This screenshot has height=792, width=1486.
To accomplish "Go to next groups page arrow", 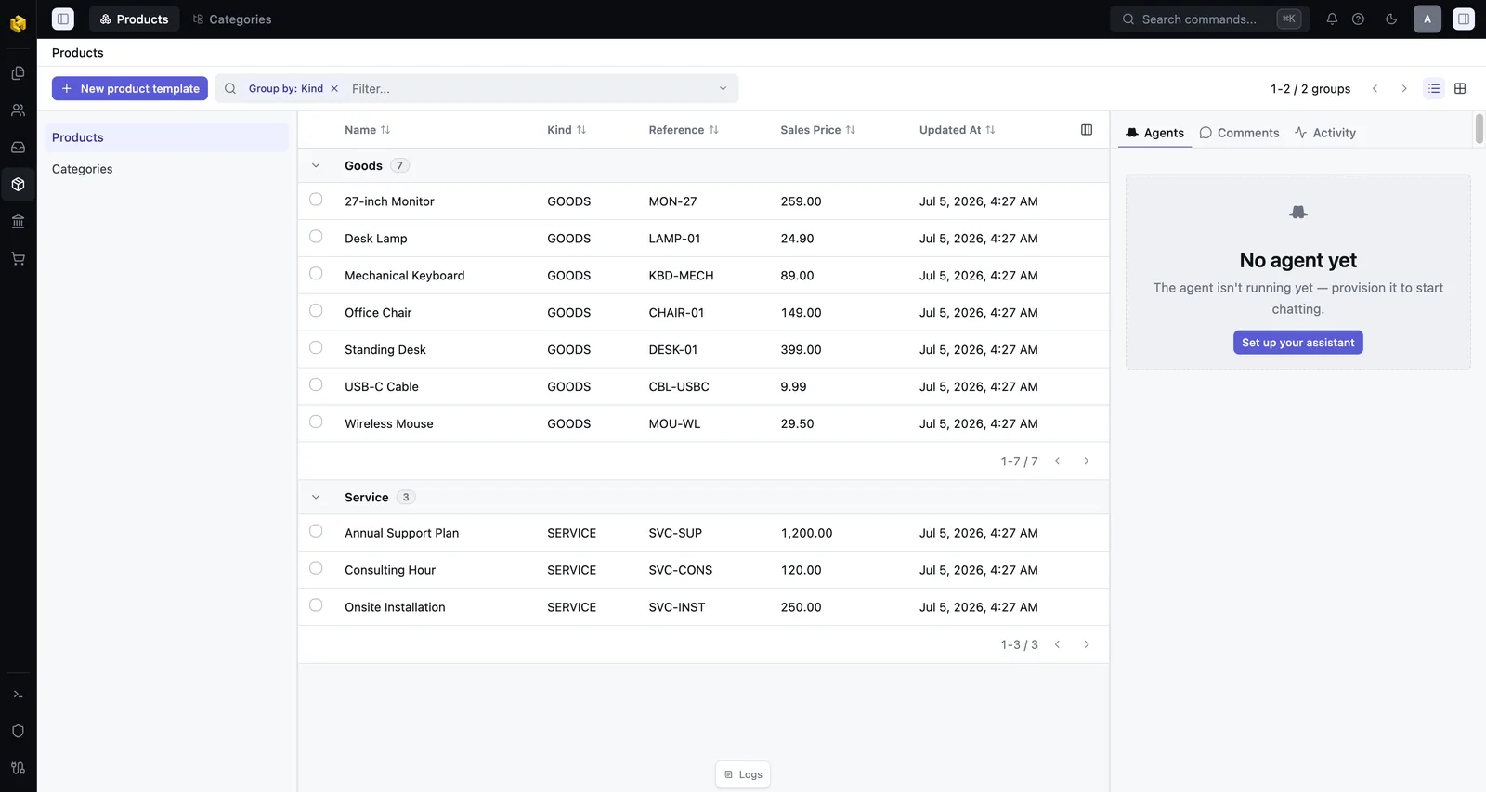I will 1404,89.
